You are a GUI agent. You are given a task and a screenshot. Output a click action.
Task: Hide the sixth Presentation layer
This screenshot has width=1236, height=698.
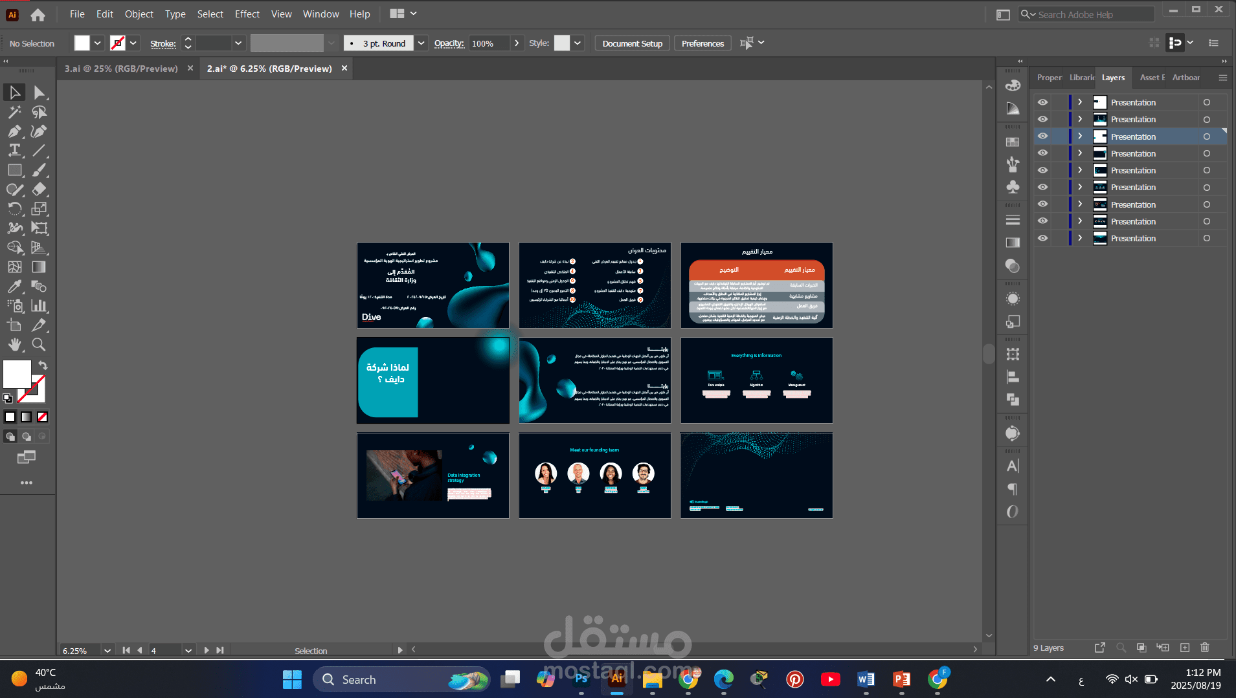1042,187
